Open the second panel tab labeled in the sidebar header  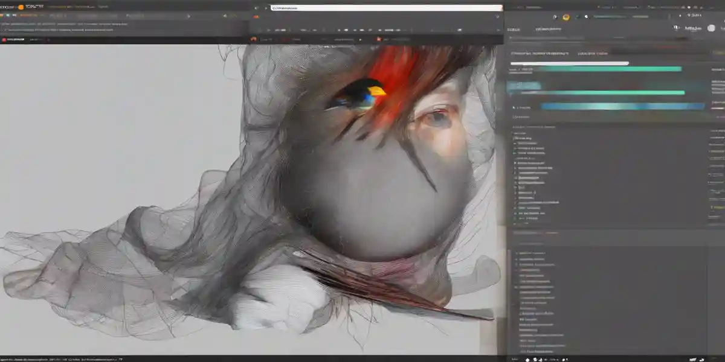[546, 28]
